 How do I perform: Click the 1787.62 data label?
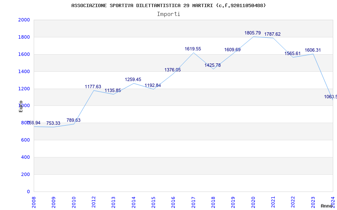273,34
